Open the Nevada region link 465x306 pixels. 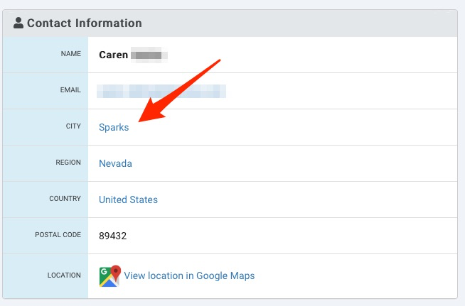click(115, 163)
